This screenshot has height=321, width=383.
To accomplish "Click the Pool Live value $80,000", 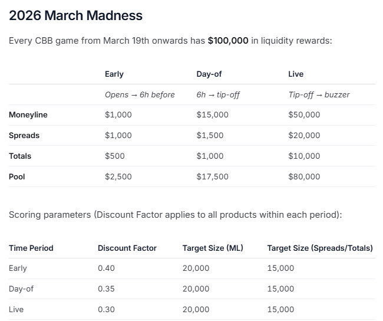I will coord(304,176).
